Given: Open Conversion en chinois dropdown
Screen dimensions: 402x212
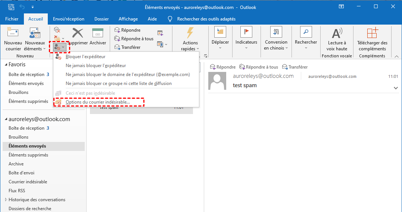Looking at the screenshot, I should [276, 38].
